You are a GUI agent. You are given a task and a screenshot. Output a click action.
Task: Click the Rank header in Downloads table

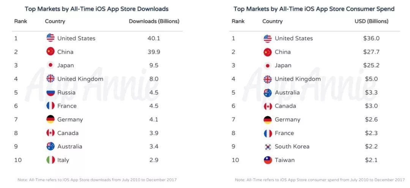point(20,21)
